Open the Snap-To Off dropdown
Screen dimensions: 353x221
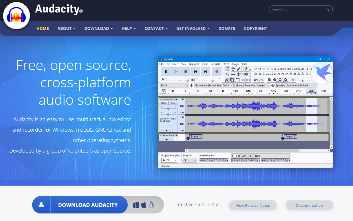[190, 160]
